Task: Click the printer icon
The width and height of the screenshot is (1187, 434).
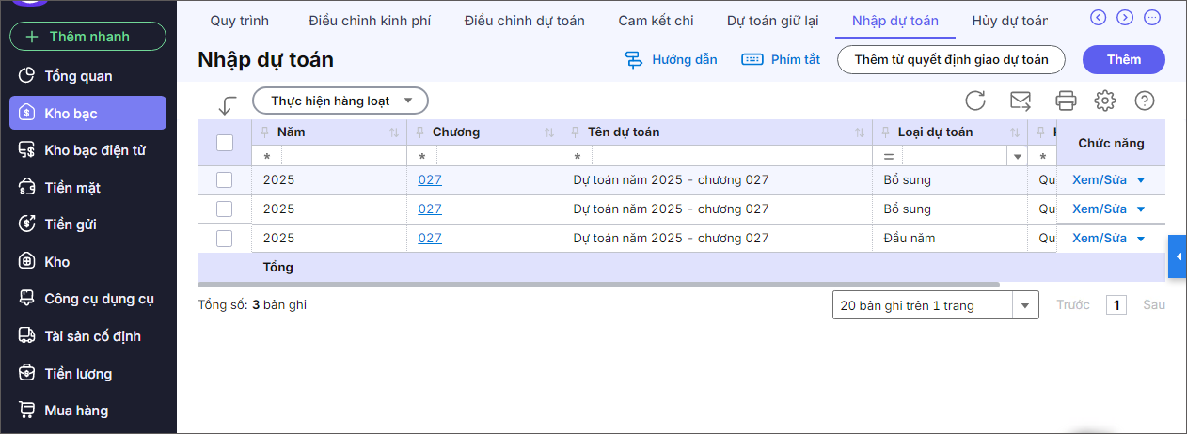Action: point(1066,101)
